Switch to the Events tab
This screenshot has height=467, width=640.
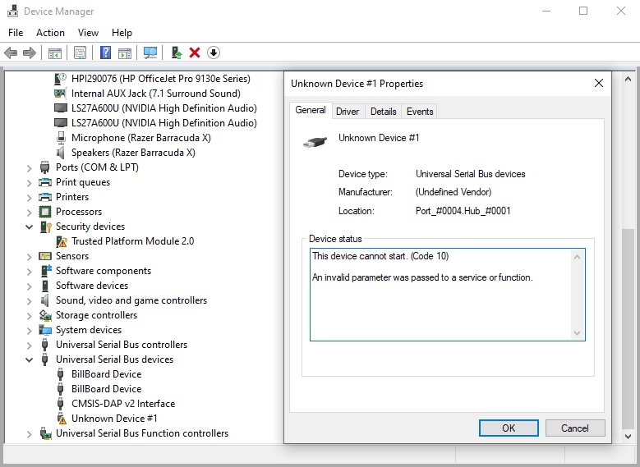point(420,112)
